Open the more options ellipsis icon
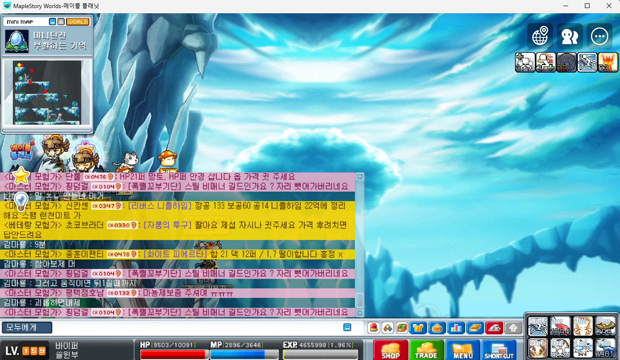Screen dimensions: 620x360 click(599, 37)
